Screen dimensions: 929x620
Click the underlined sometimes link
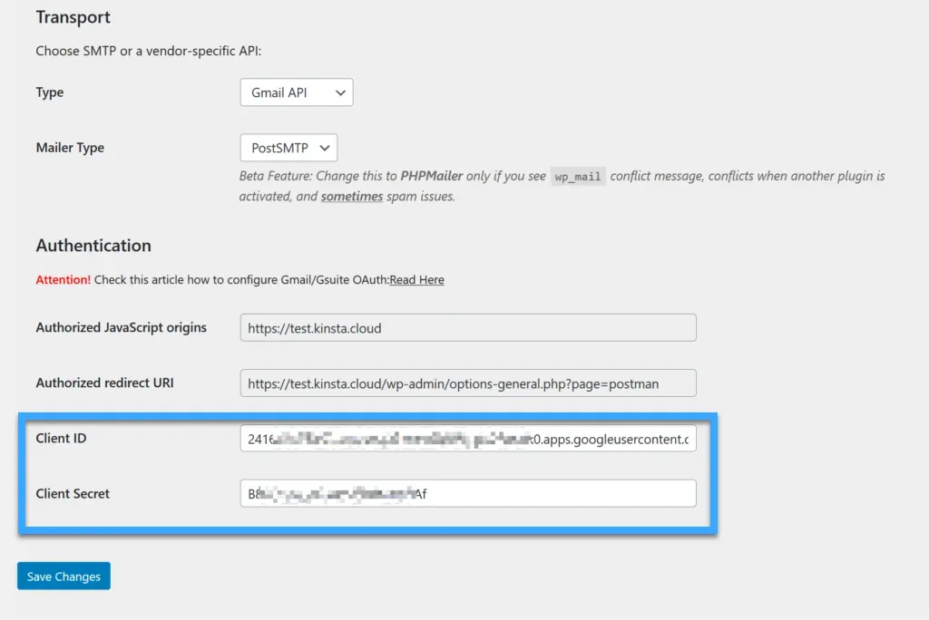point(352,196)
